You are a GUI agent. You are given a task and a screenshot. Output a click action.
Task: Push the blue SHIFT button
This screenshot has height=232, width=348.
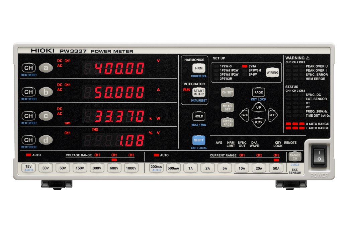click(x=199, y=140)
